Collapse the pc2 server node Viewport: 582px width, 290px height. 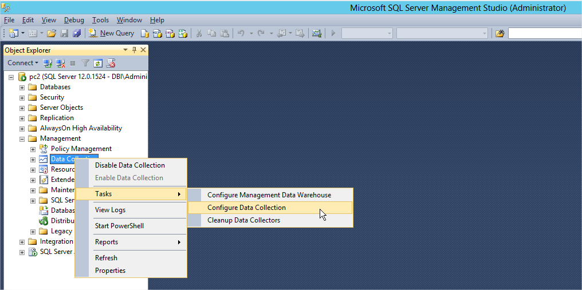(11, 78)
